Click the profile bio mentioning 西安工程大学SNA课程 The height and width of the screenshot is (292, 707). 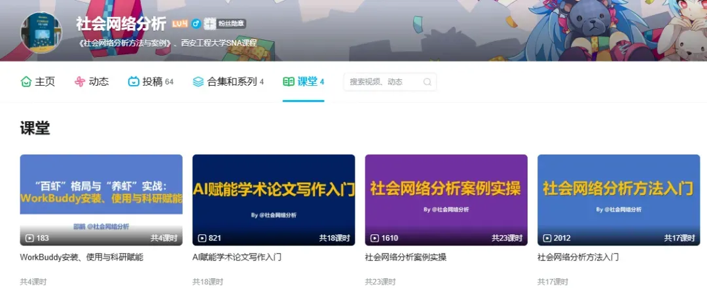168,43
